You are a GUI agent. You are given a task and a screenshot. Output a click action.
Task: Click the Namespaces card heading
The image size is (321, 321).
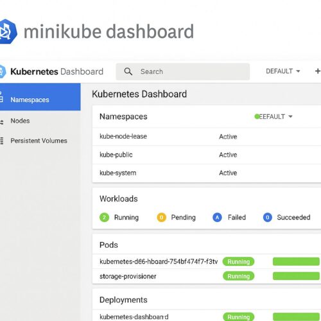coord(123,117)
